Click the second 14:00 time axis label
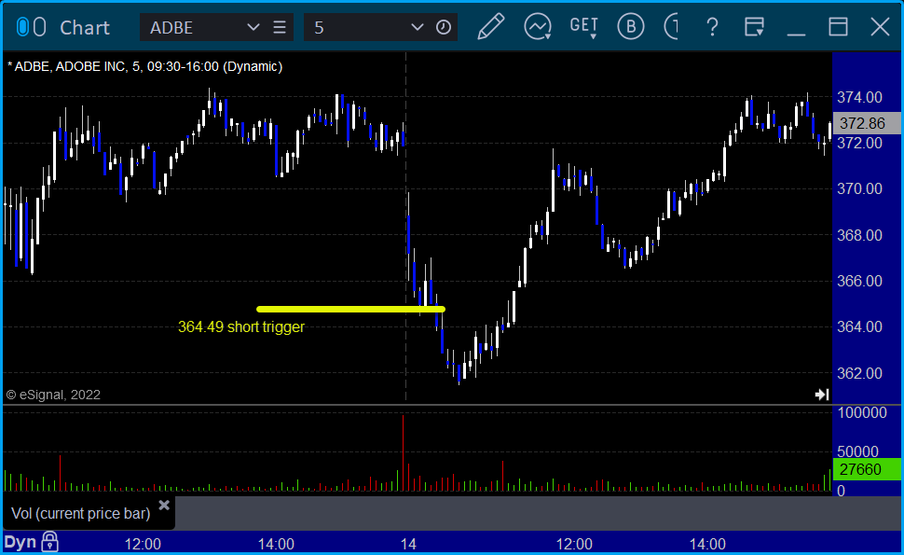Viewport: 904px width, 555px height. pos(708,544)
